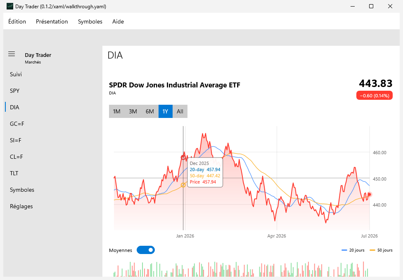
Task: Click the latest price marker dot on chart
Action: 370,194
